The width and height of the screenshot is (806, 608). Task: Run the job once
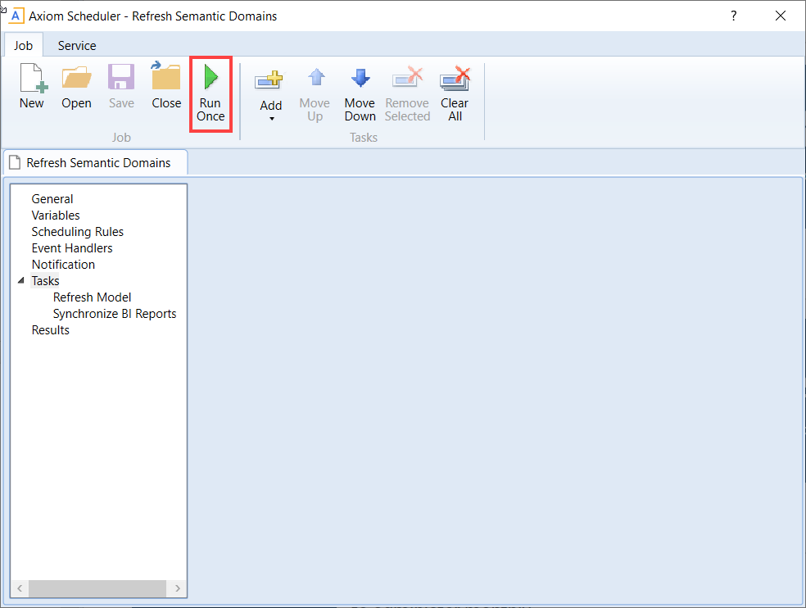(x=211, y=93)
